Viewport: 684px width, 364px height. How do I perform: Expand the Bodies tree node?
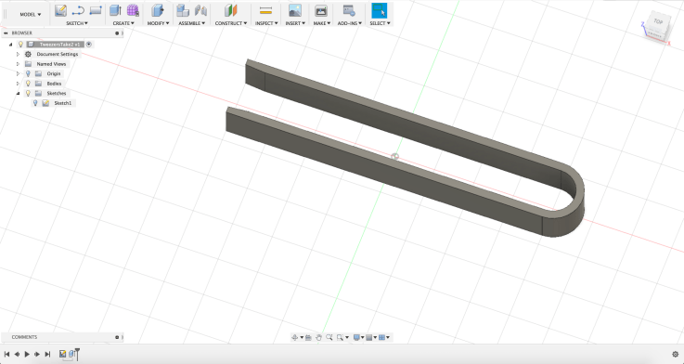18,84
